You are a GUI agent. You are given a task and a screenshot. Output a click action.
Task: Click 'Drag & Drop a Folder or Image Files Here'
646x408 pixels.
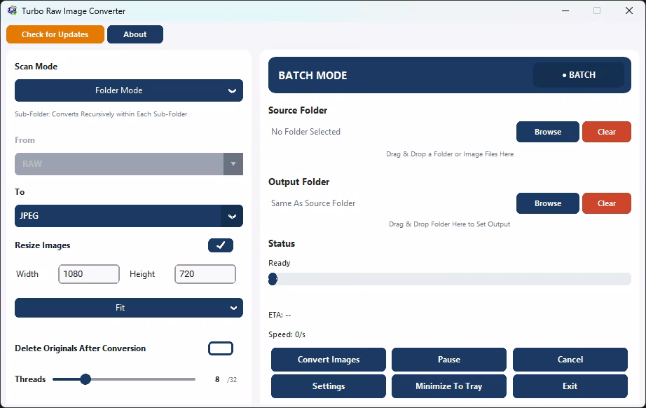[450, 154]
